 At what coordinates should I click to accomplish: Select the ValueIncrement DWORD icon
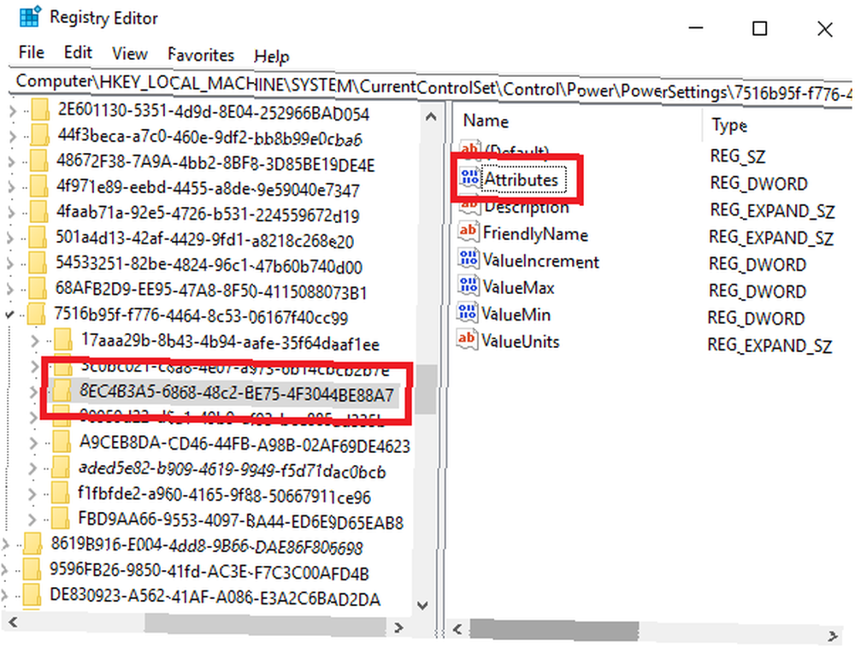(x=468, y=259)
